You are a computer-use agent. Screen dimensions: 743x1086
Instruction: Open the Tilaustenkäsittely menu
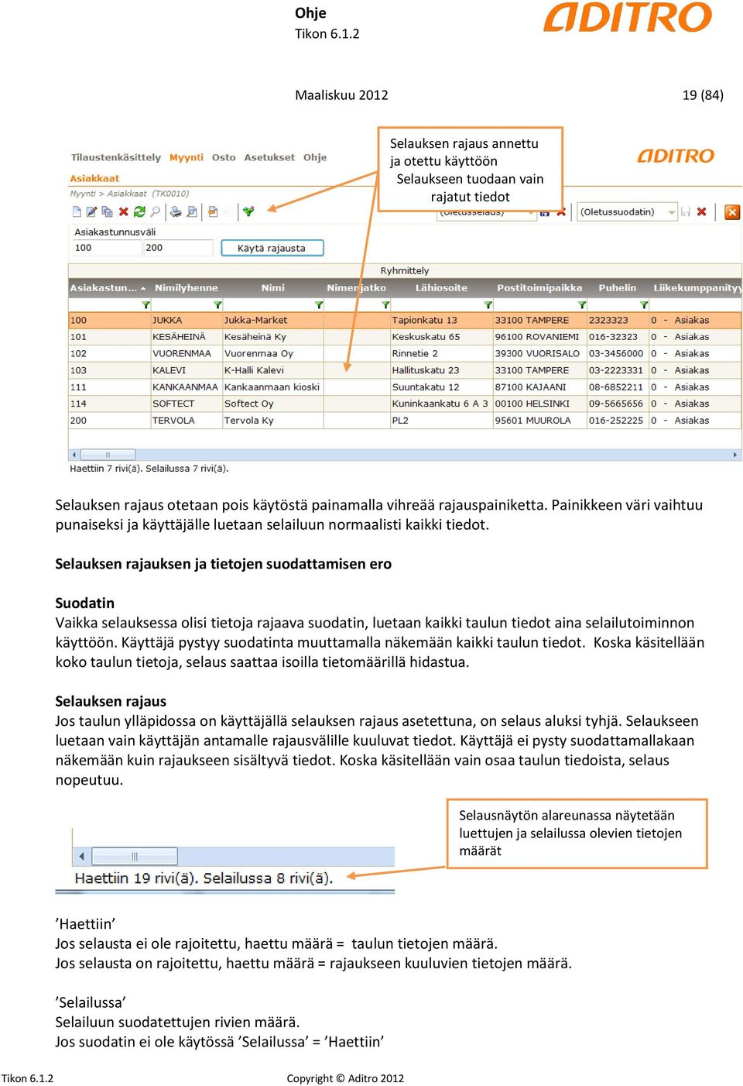116,157
